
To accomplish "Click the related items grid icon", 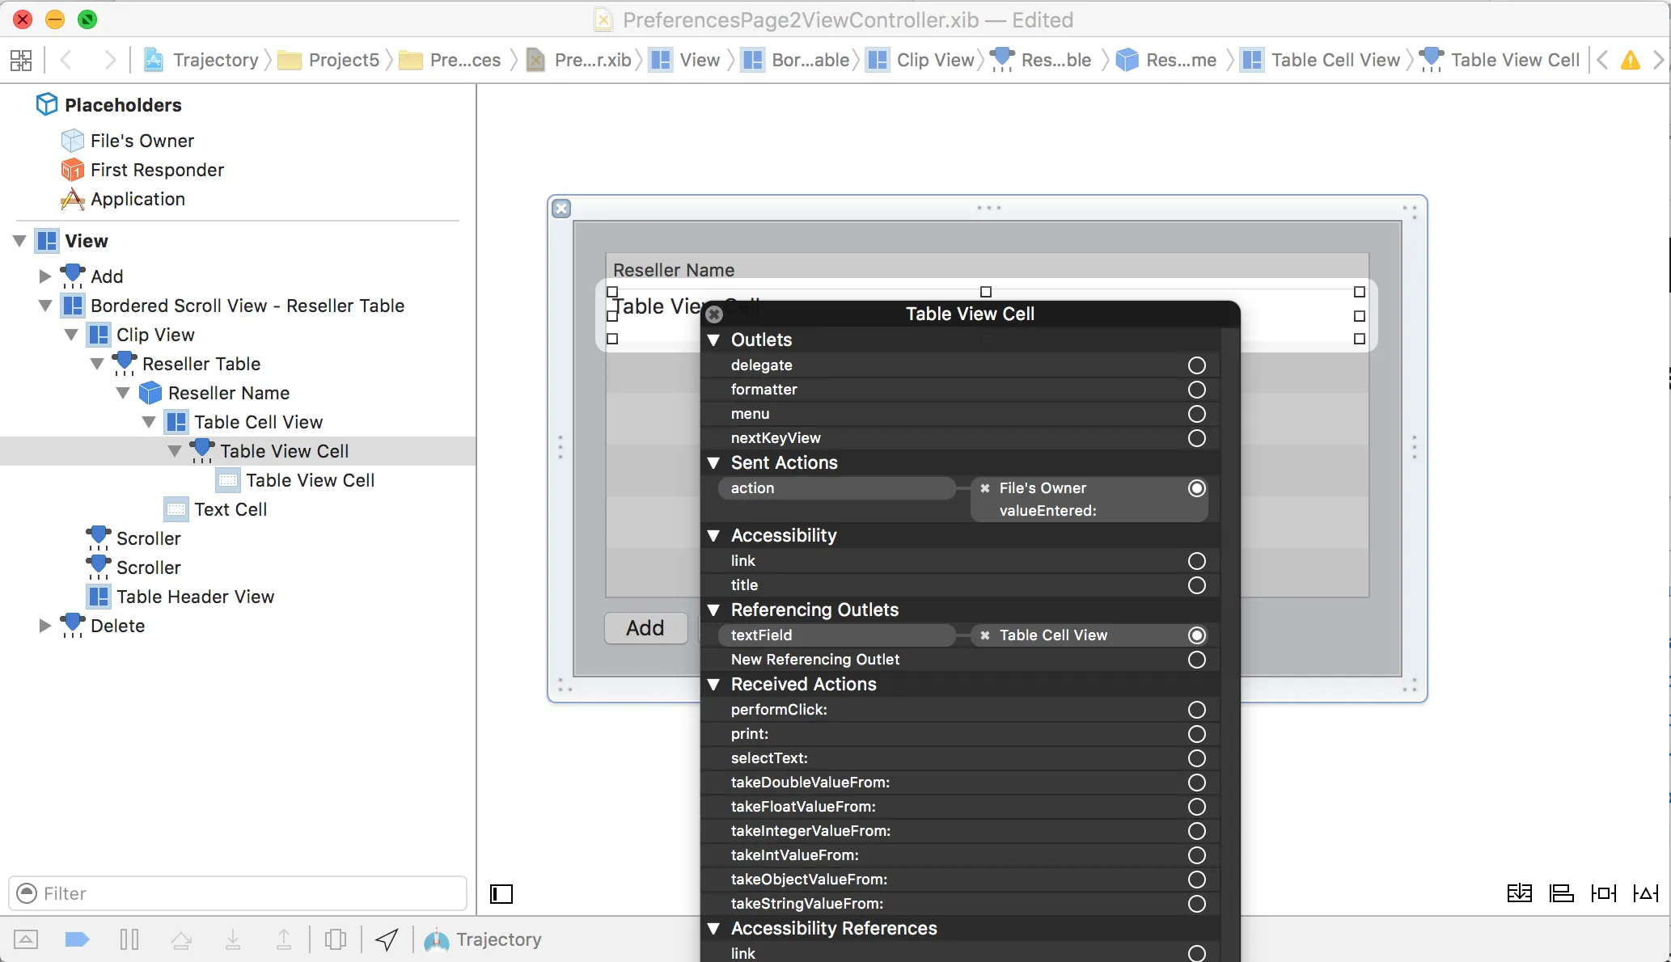I will click(x=21, y=60).
